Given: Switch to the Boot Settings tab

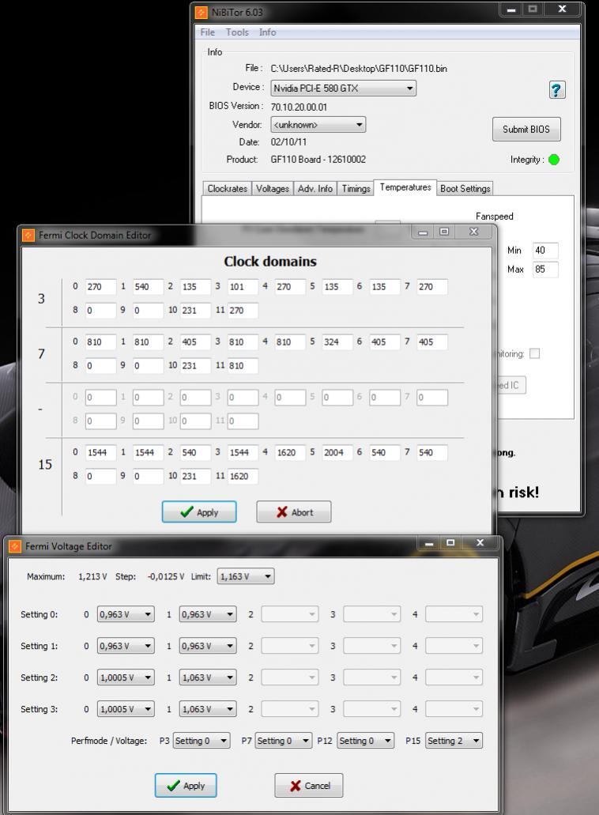Looking at the screenshot, I should (x=465, y=189).
